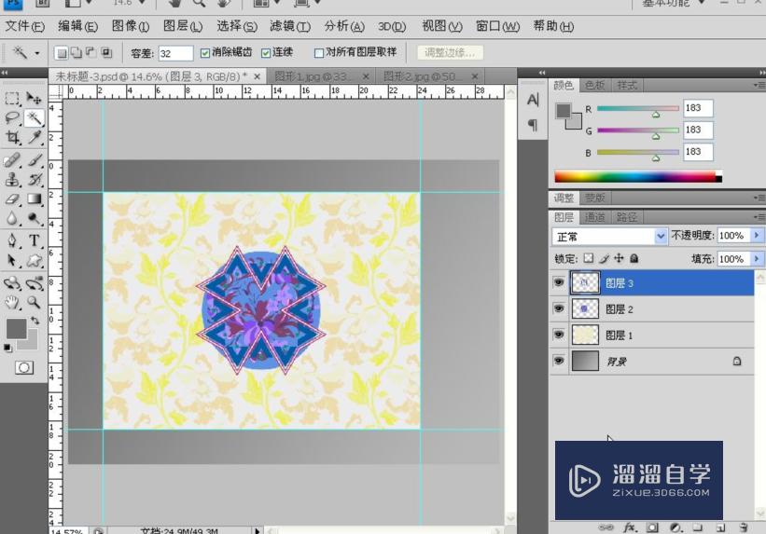Toggle the anti-alias checkbox
The width and height of the screenshot is (766, 534).
(205, 53)
